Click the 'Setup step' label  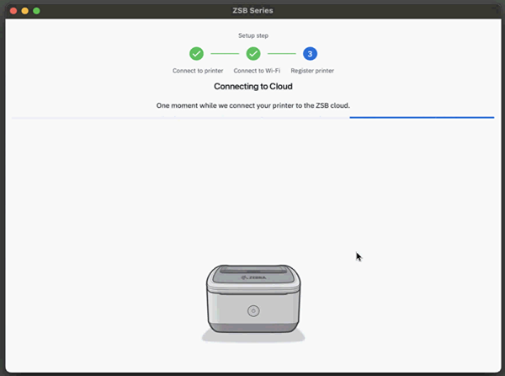253,35
